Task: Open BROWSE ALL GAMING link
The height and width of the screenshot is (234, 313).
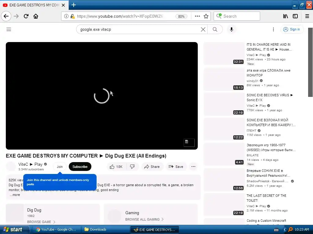Action: pyautogui.click(x=144, y=219)
